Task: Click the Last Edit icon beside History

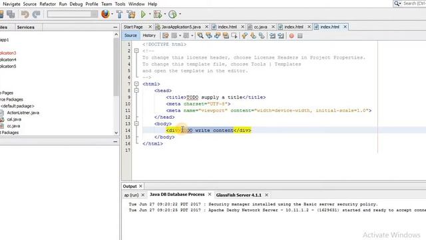Action: pyautogui.click(x=166, y=35)
